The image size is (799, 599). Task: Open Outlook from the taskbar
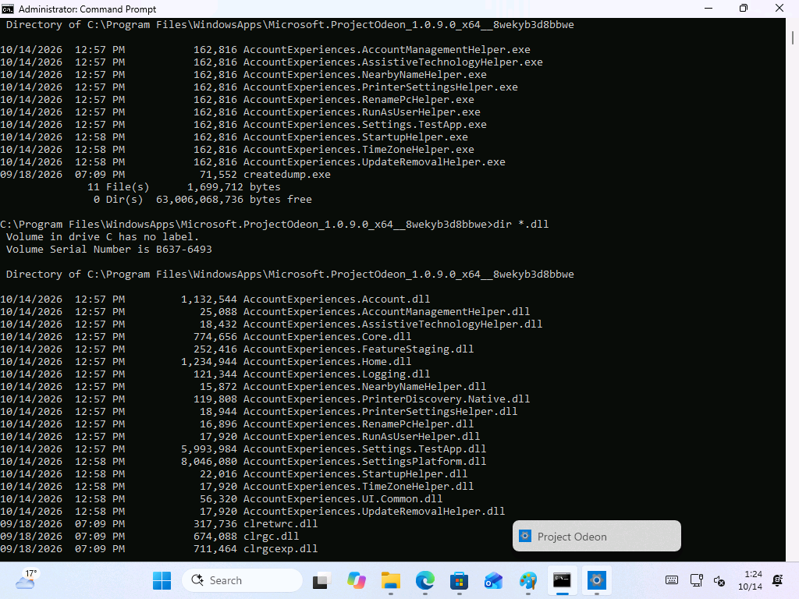click(493, 580)
